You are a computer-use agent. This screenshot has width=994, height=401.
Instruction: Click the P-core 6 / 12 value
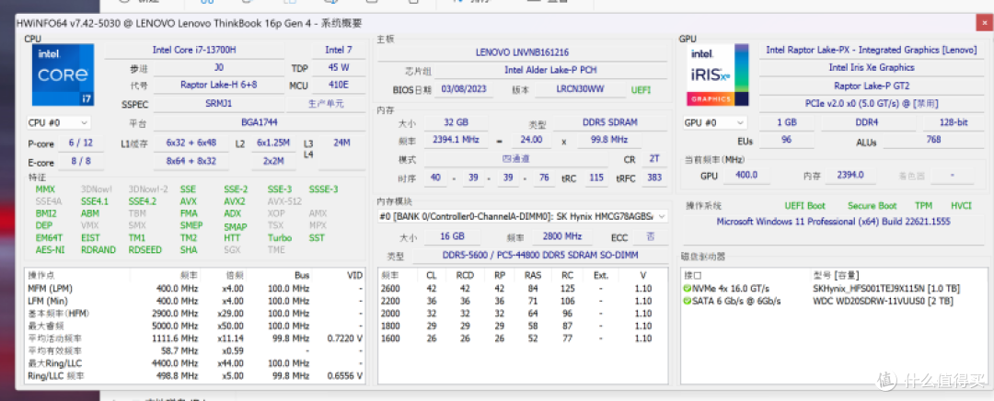tap(80, 143)
